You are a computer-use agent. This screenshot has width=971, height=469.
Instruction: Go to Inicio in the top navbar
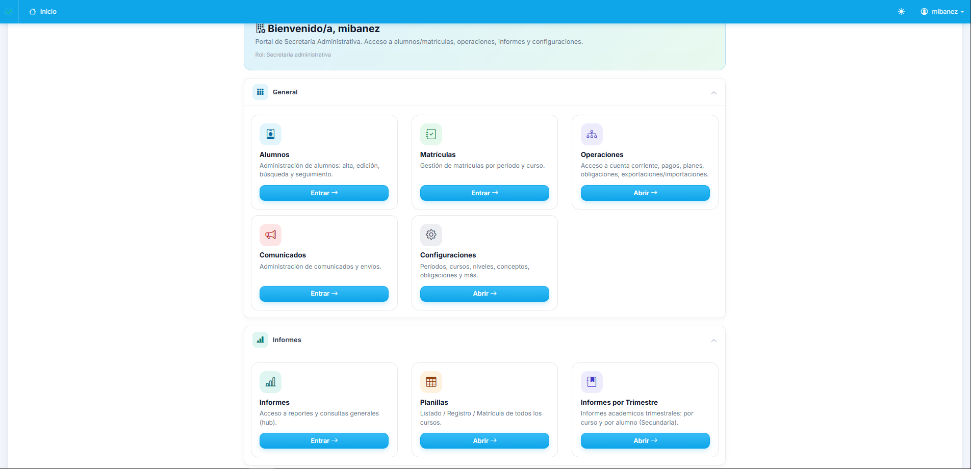click(43, 12)
